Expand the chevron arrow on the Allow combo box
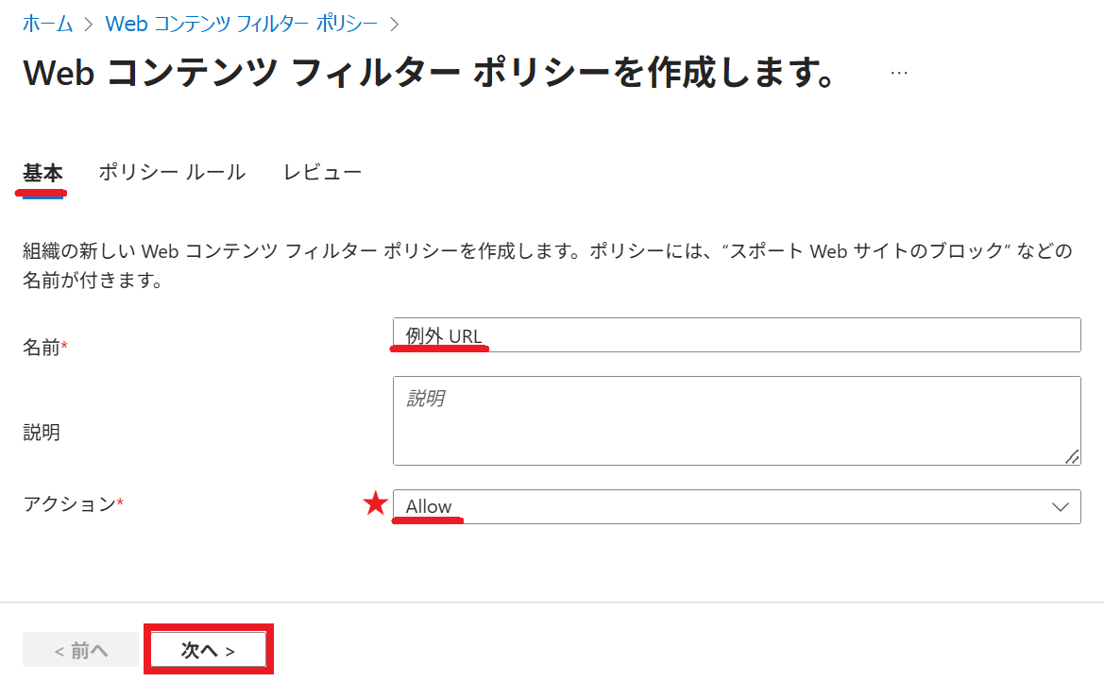This screenshot has height=682, width=1104. [1061, 507]
